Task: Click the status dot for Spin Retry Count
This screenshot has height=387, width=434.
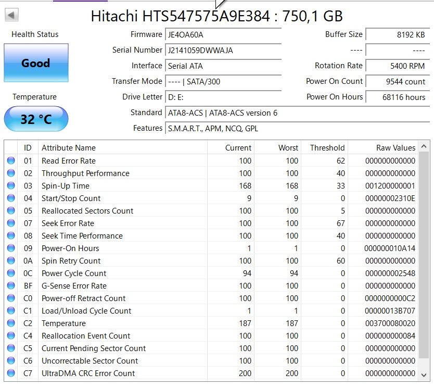Action: pos(11,260)
